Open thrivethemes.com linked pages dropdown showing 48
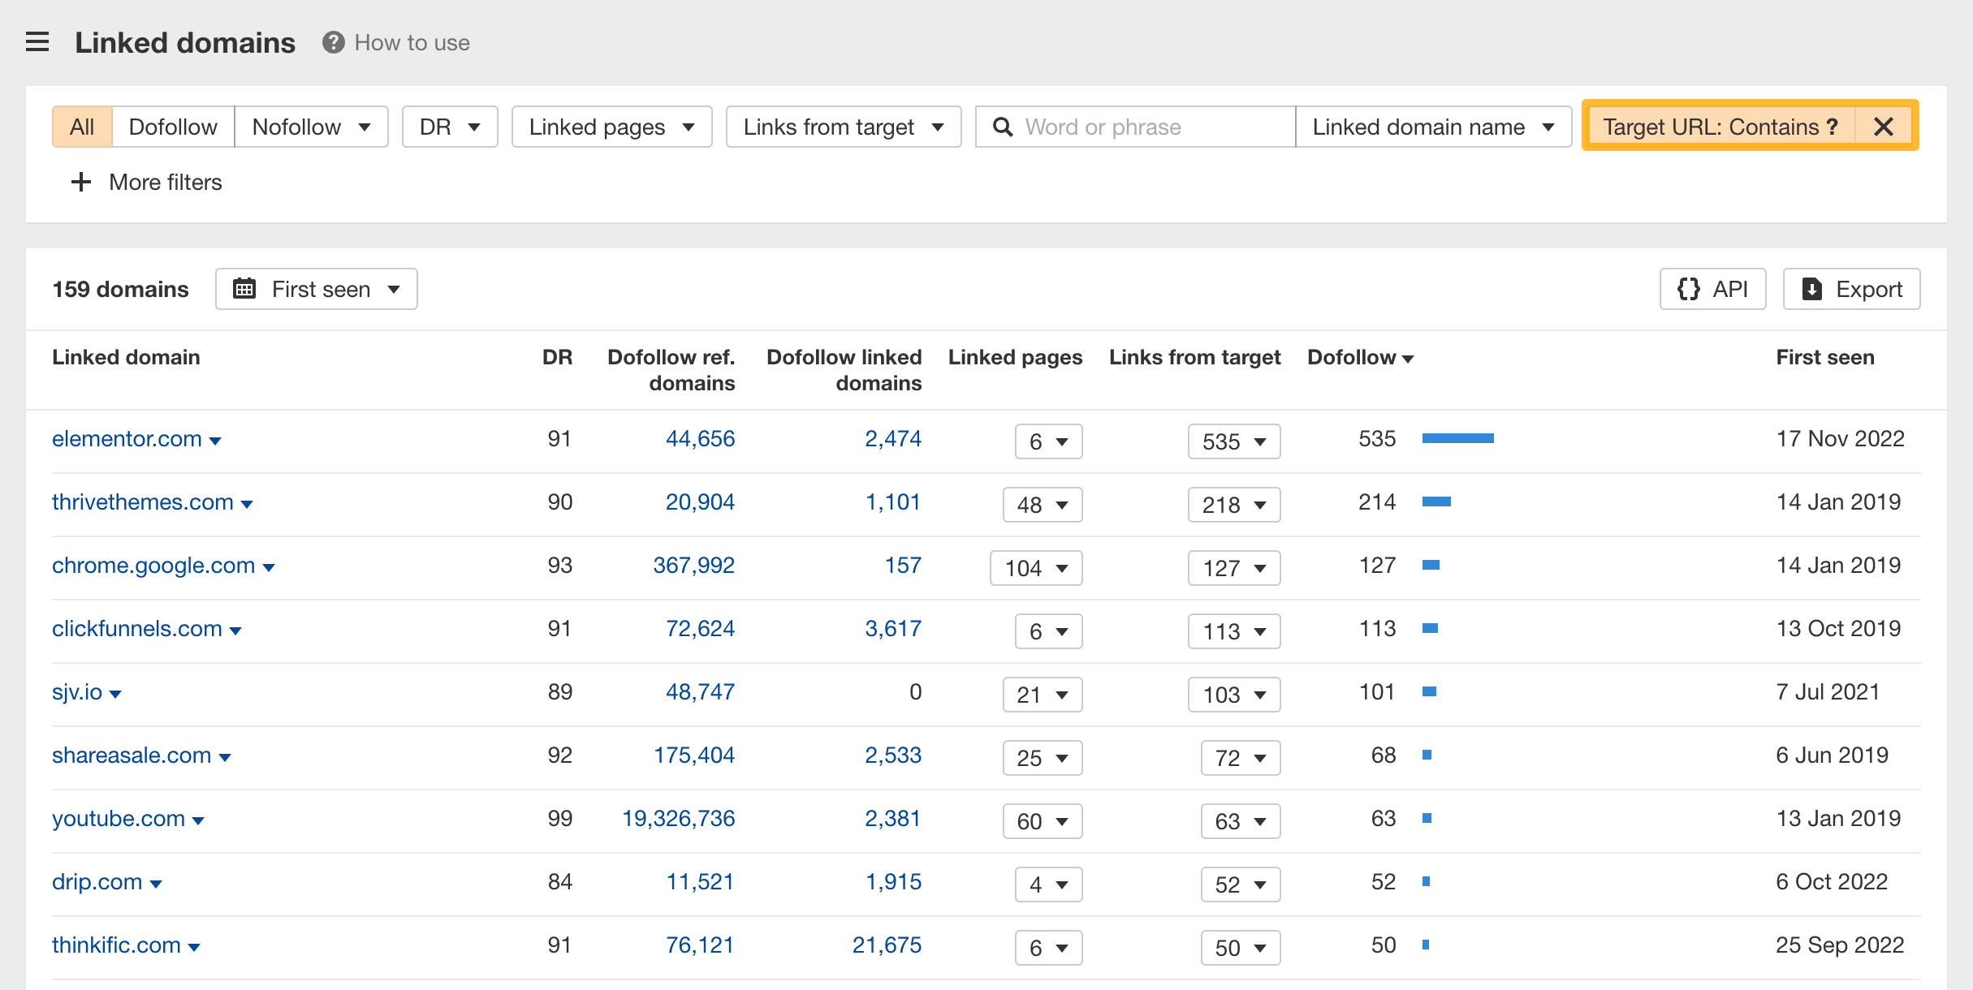The width and height of the screenshot is (1973, 990). (1043, 505)
